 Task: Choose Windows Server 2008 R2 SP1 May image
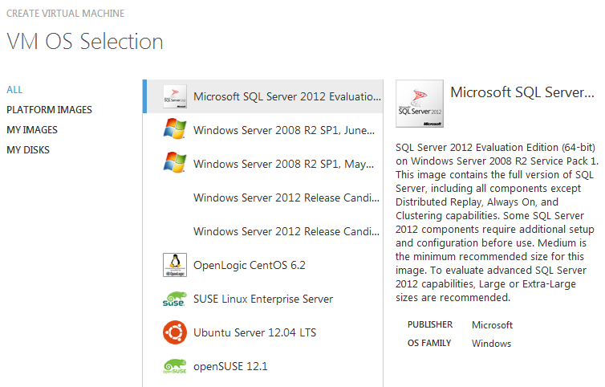283,165
